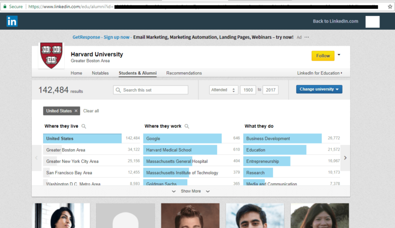This screenshot has width=395, height=228.
Task: Go to next facet columns arrow
Action: tap(345, 158)
